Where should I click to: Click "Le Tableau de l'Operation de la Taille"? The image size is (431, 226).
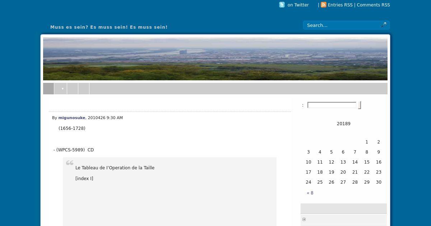(x=115, y=168)
